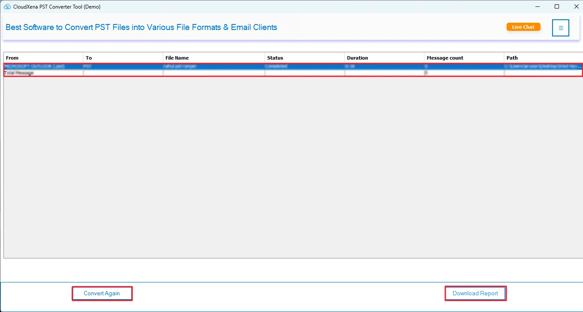Download the conversion report

pos(475,294)
